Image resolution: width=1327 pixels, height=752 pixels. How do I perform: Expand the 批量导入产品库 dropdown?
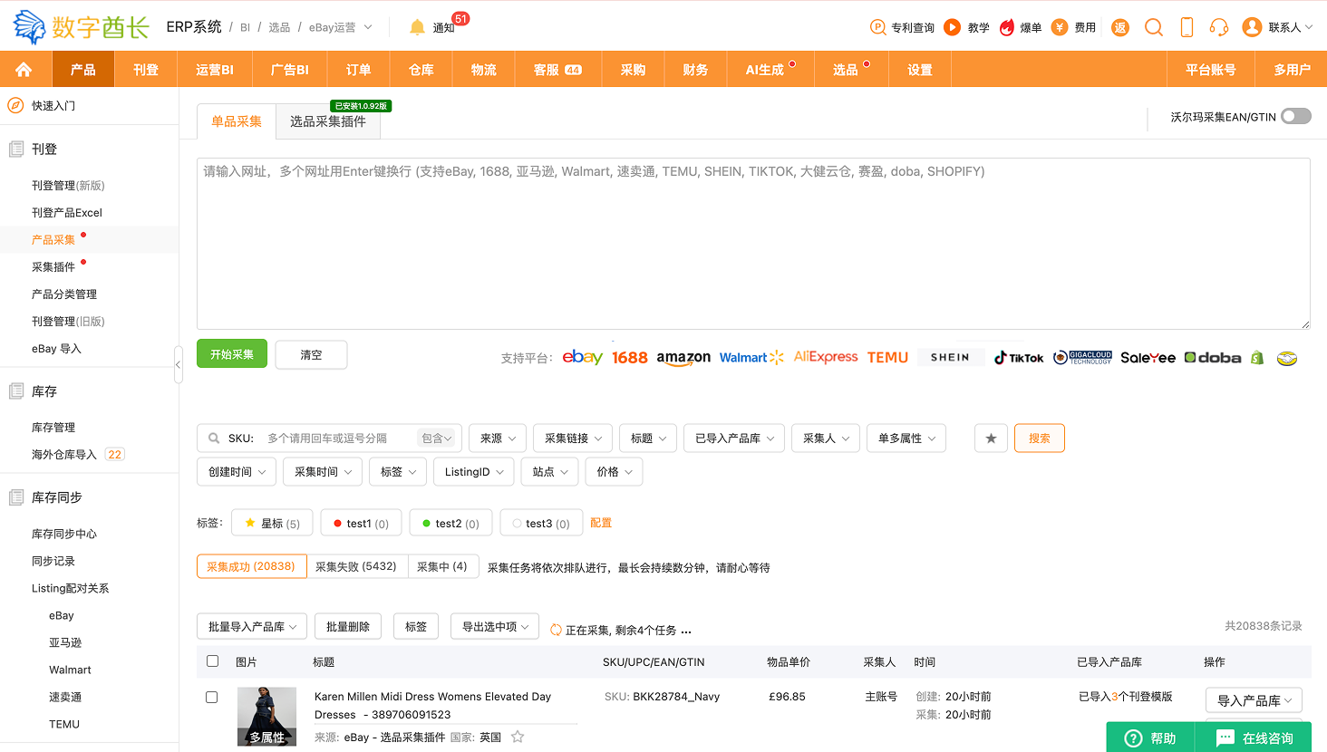252,627
